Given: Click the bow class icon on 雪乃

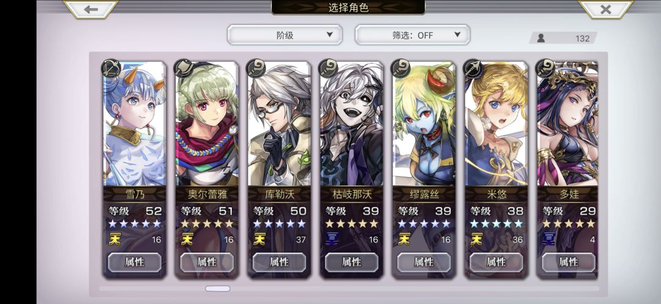Looking at the screenshot, I should tap(111, 69).
